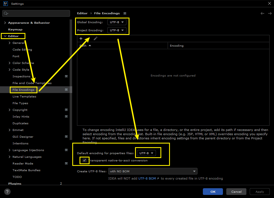The image size is (274, 198).
Task: Open Reader Mode settings page
Action: click(23, 163)
